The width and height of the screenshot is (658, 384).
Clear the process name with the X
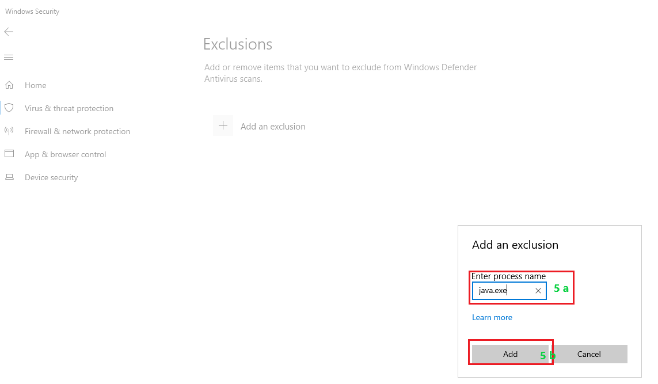[538, 291]
